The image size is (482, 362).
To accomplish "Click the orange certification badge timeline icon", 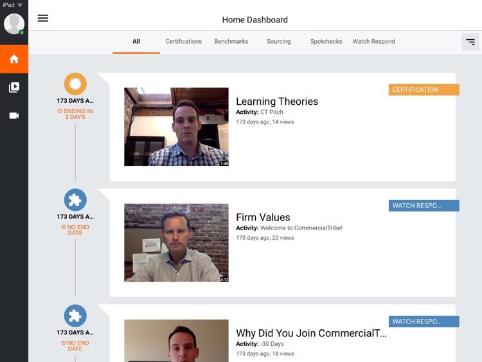I will (x=75, y=84).
